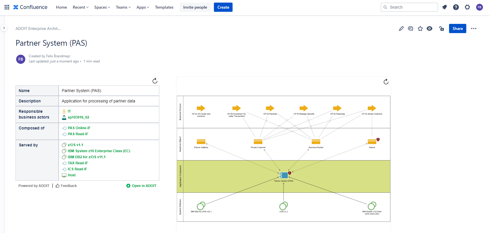Expand the Recent dropdown
This screenshot has width=489, height=233.
pos(80,7)
